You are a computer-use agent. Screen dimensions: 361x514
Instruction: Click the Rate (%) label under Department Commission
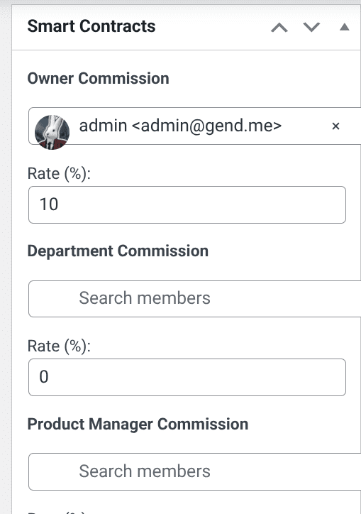coord(59,346)
